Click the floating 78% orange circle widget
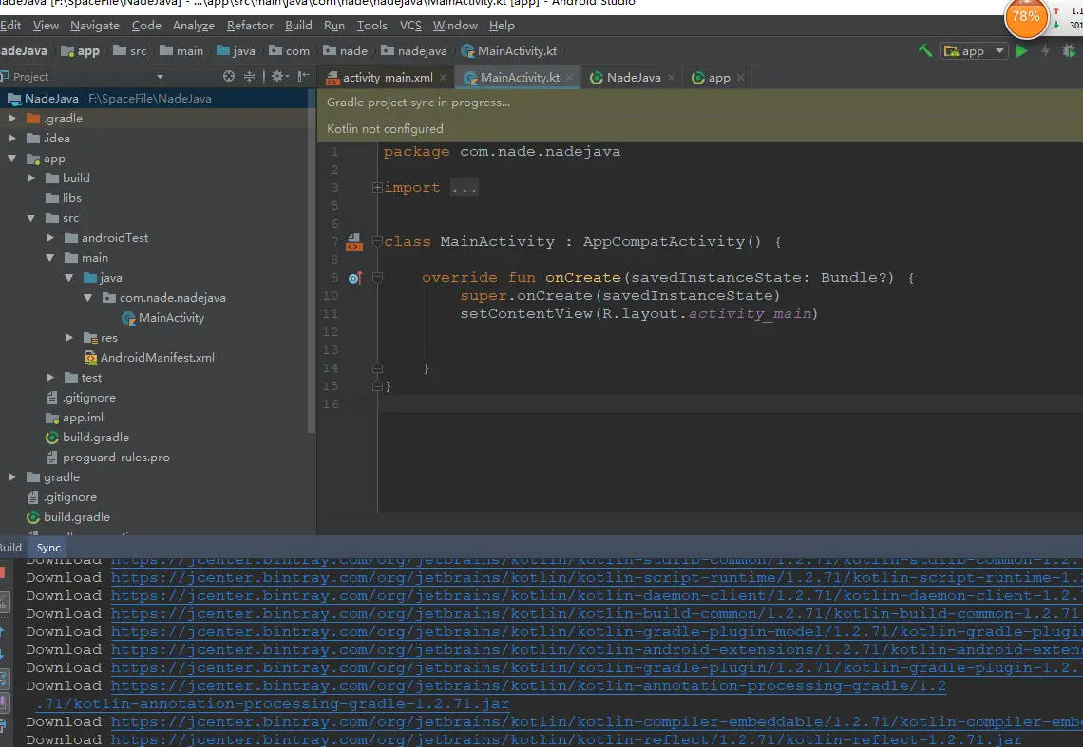Screen dimensions: 1083x747 pyautogui.click(x=1026, y=16)
